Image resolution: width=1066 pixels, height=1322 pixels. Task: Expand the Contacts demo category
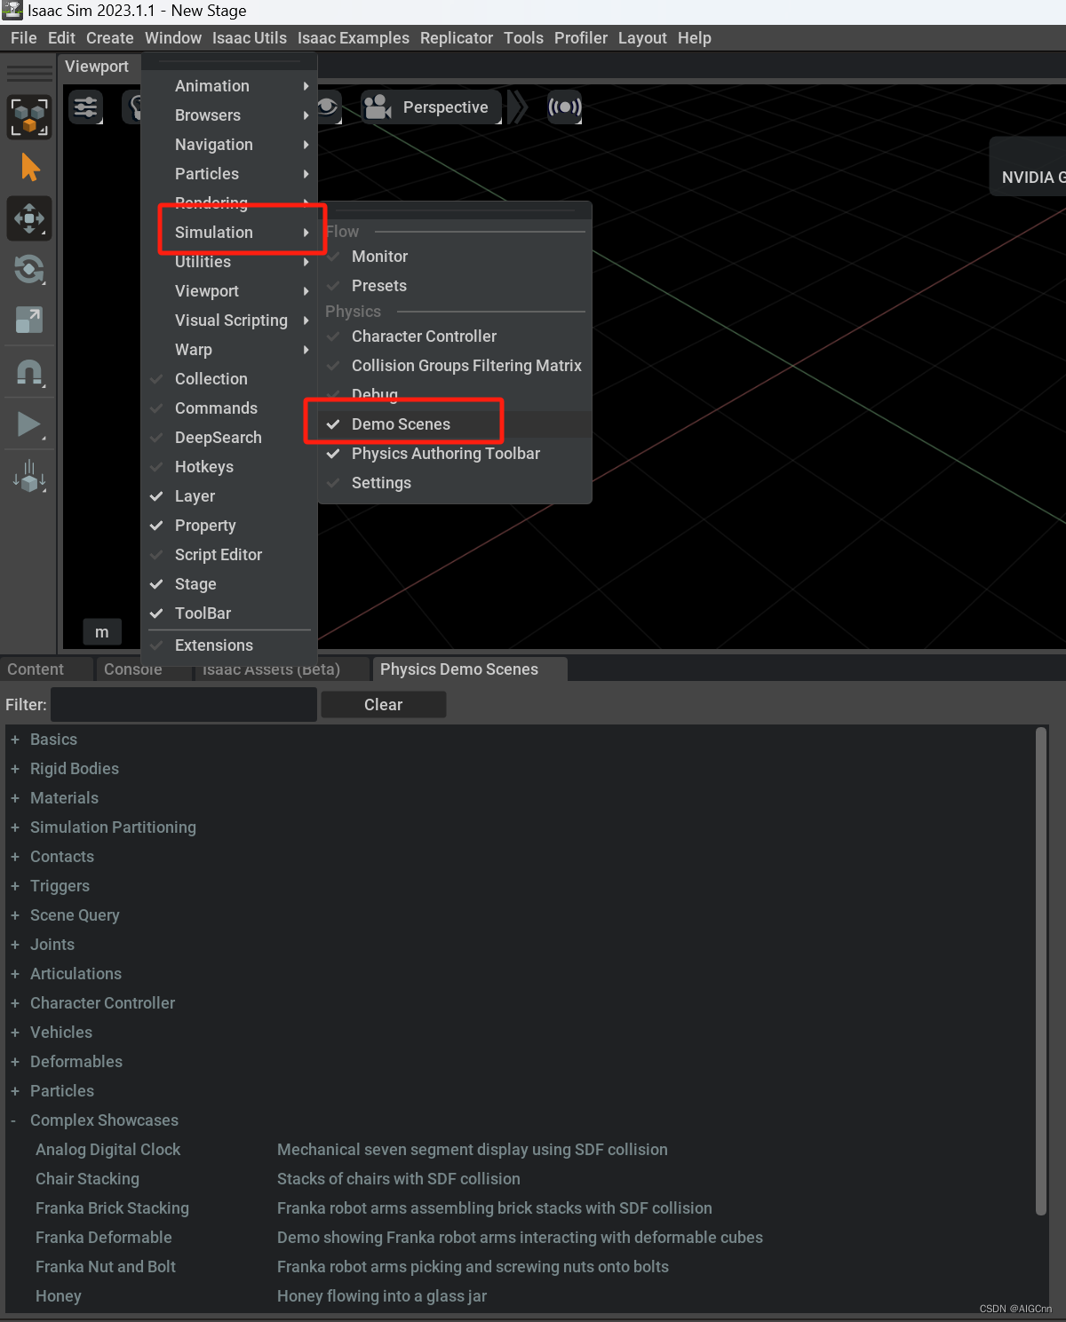click(x=14, y=857)
